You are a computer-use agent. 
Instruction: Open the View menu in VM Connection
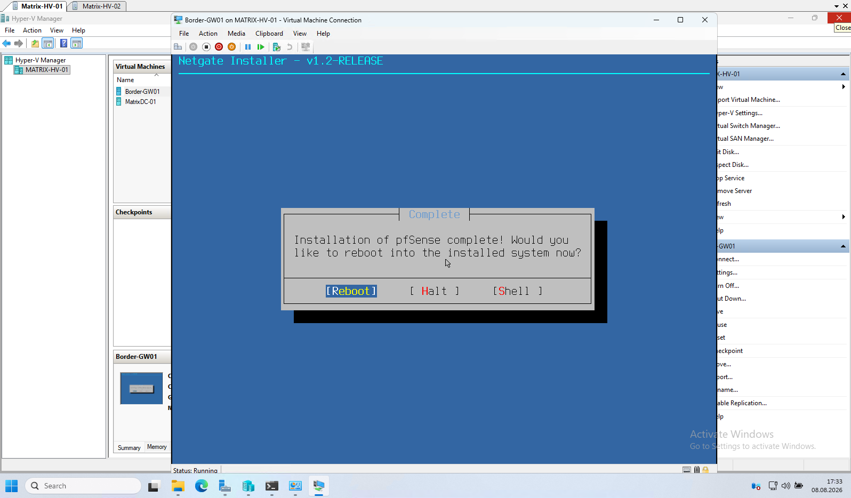[300, 33]
